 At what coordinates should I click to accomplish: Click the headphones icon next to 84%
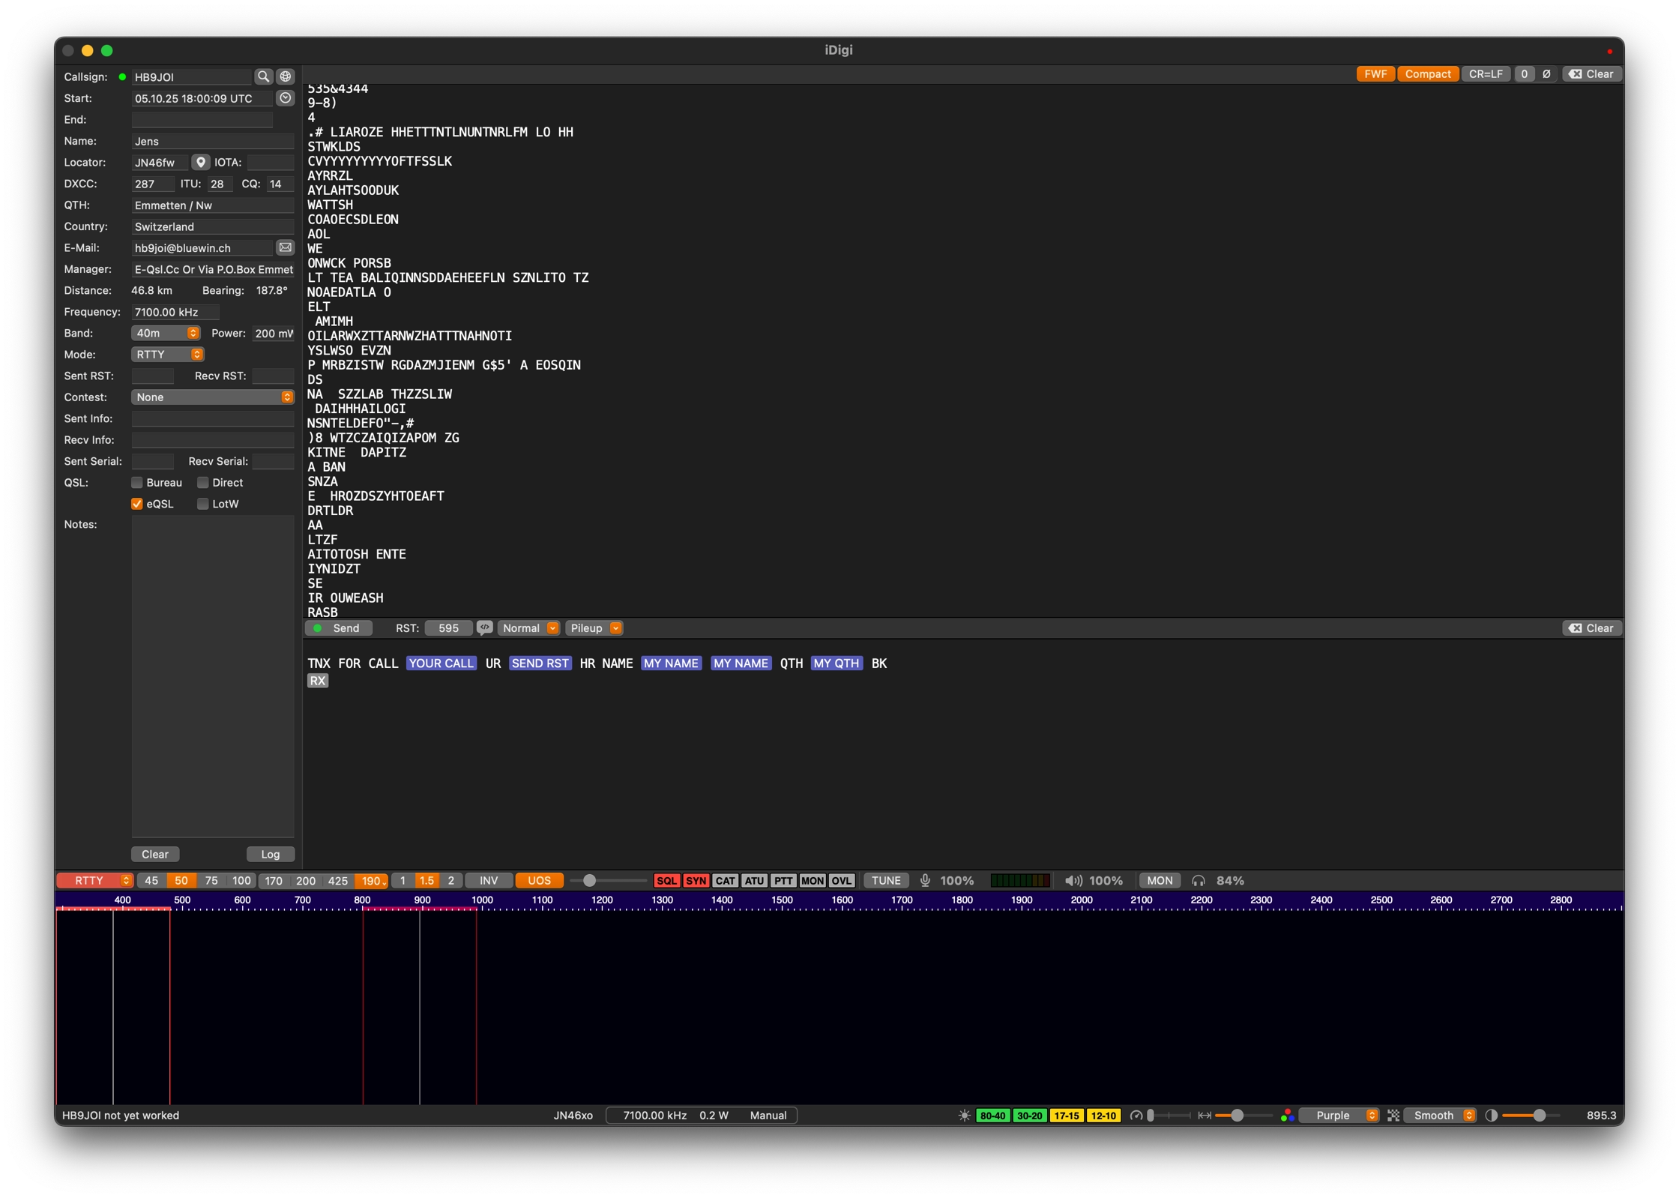click(x=1198, y=881)
